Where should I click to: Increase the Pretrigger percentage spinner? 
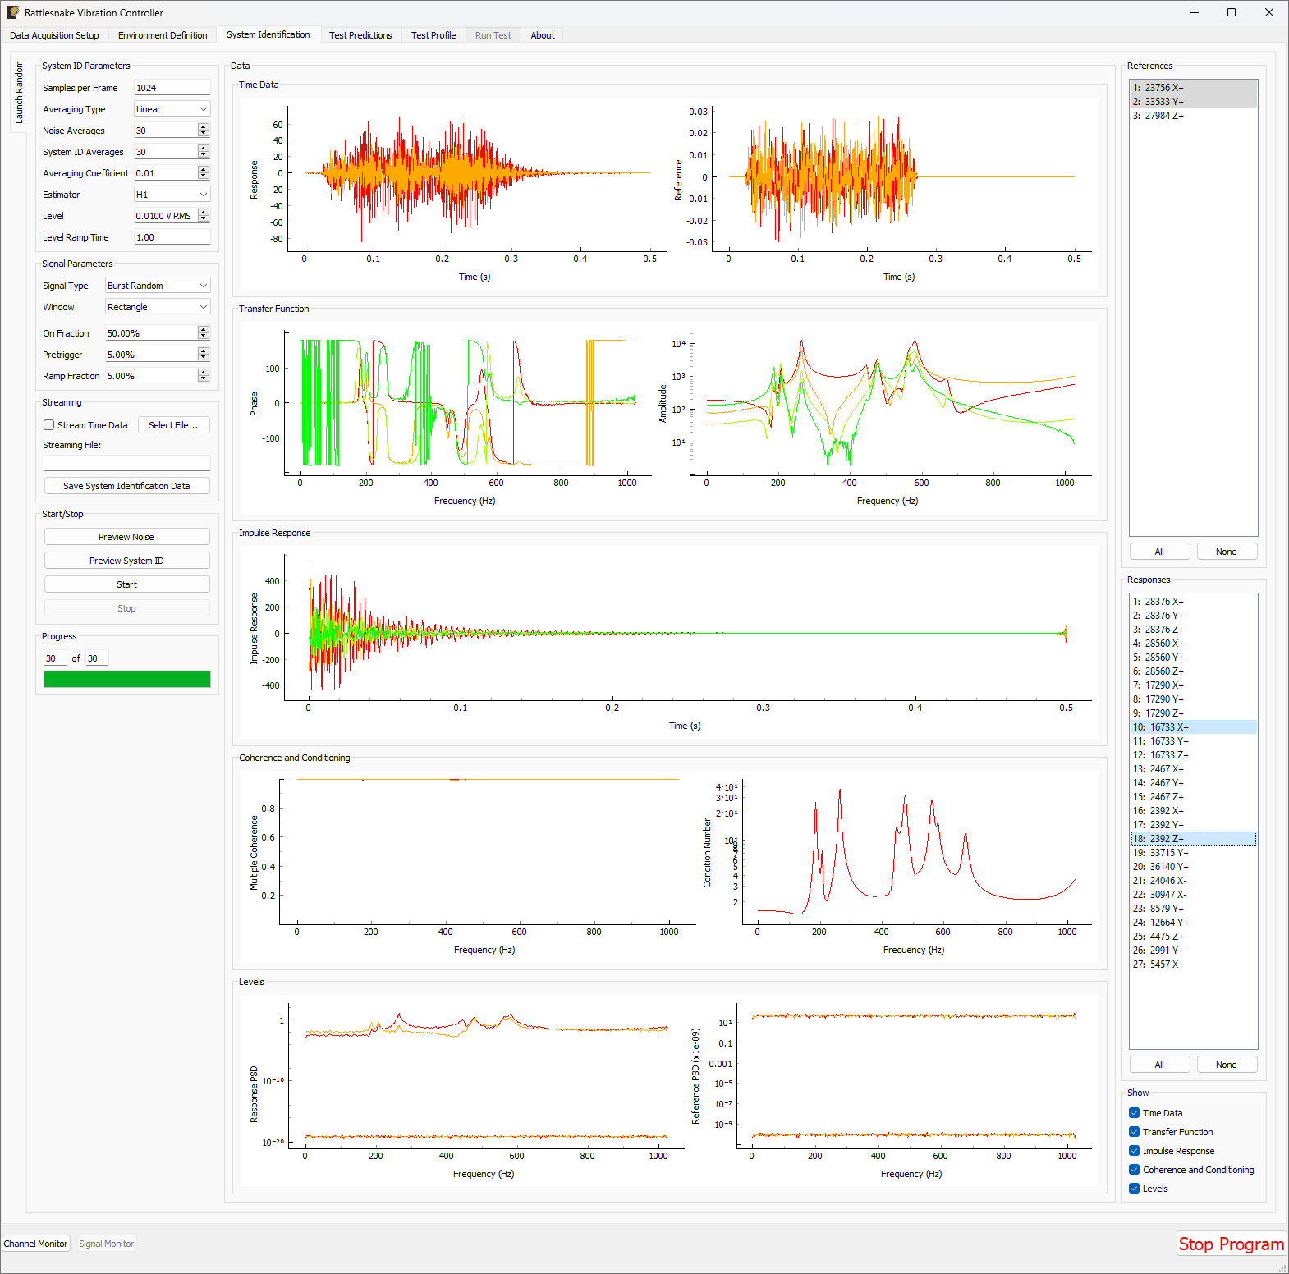tap(204, 351)
